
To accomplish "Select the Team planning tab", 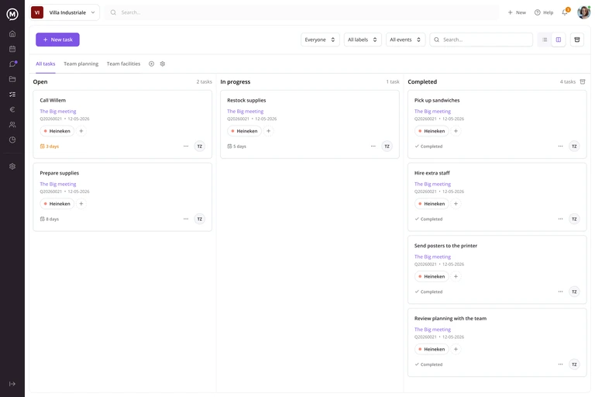I will (81, 64).
